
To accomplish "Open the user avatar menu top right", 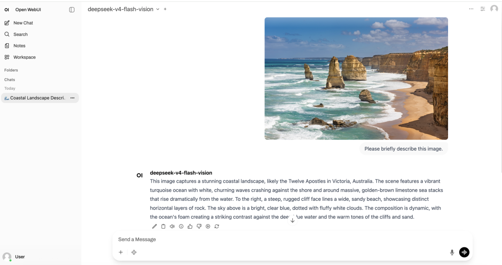I will point(494,9).
